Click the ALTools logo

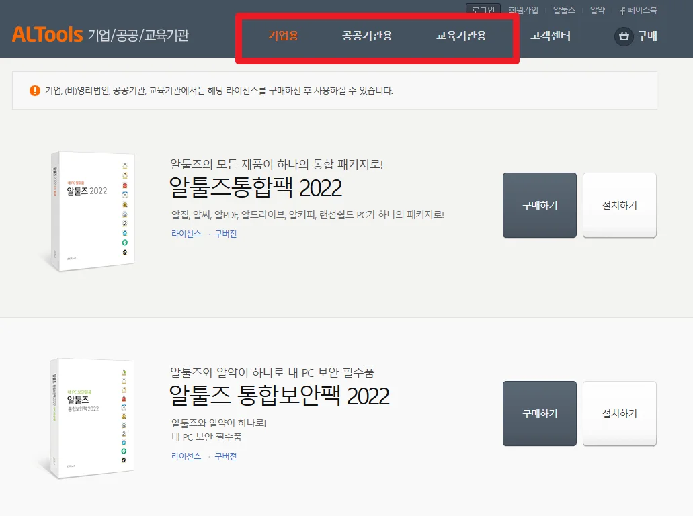[x=47, y=34]
